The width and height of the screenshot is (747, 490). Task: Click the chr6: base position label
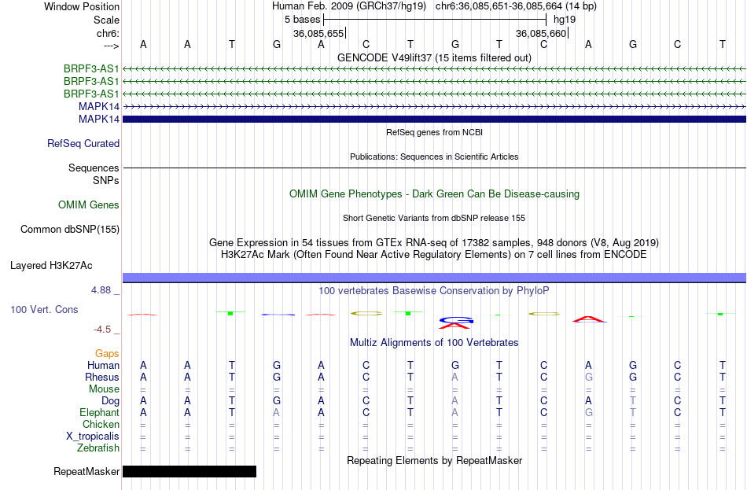click(108, 33)
